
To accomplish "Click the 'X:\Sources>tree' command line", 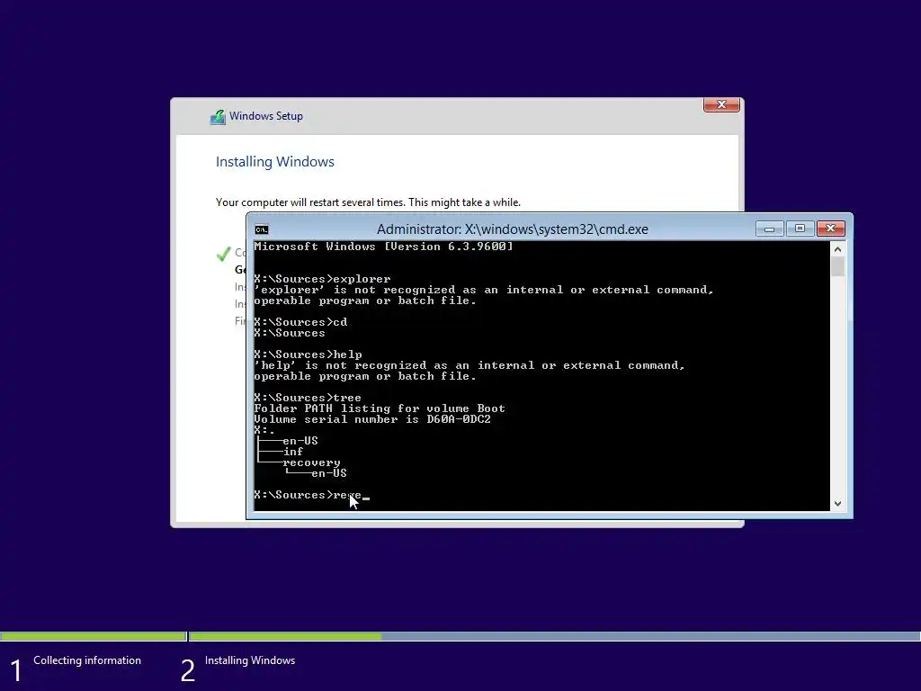I will (308, 397).
